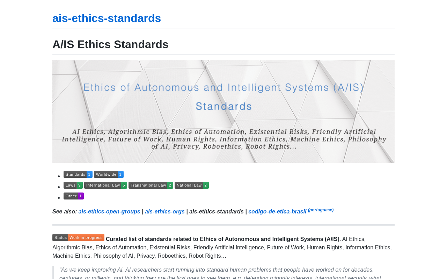Select the National Law 2 badge

(x=192, y=185)
